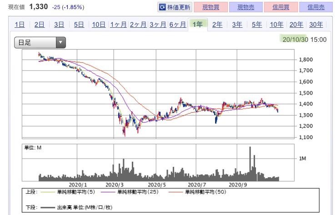The image size is (336, 215).
Task: Switch chart range to 10日
Action: pos(99,25)
